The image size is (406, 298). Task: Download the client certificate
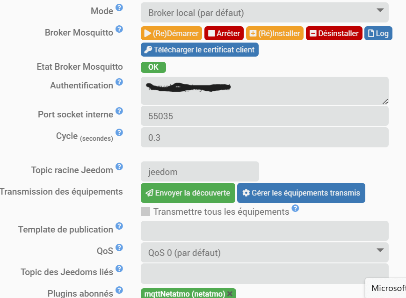tap(200, 50)
